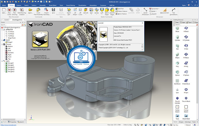199x126 pixels.
Task: Click the Export Part icon
Action: tap(69, 10)
